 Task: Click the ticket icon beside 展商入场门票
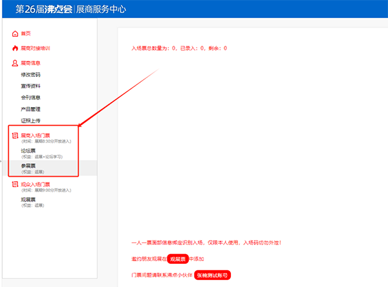16,136
